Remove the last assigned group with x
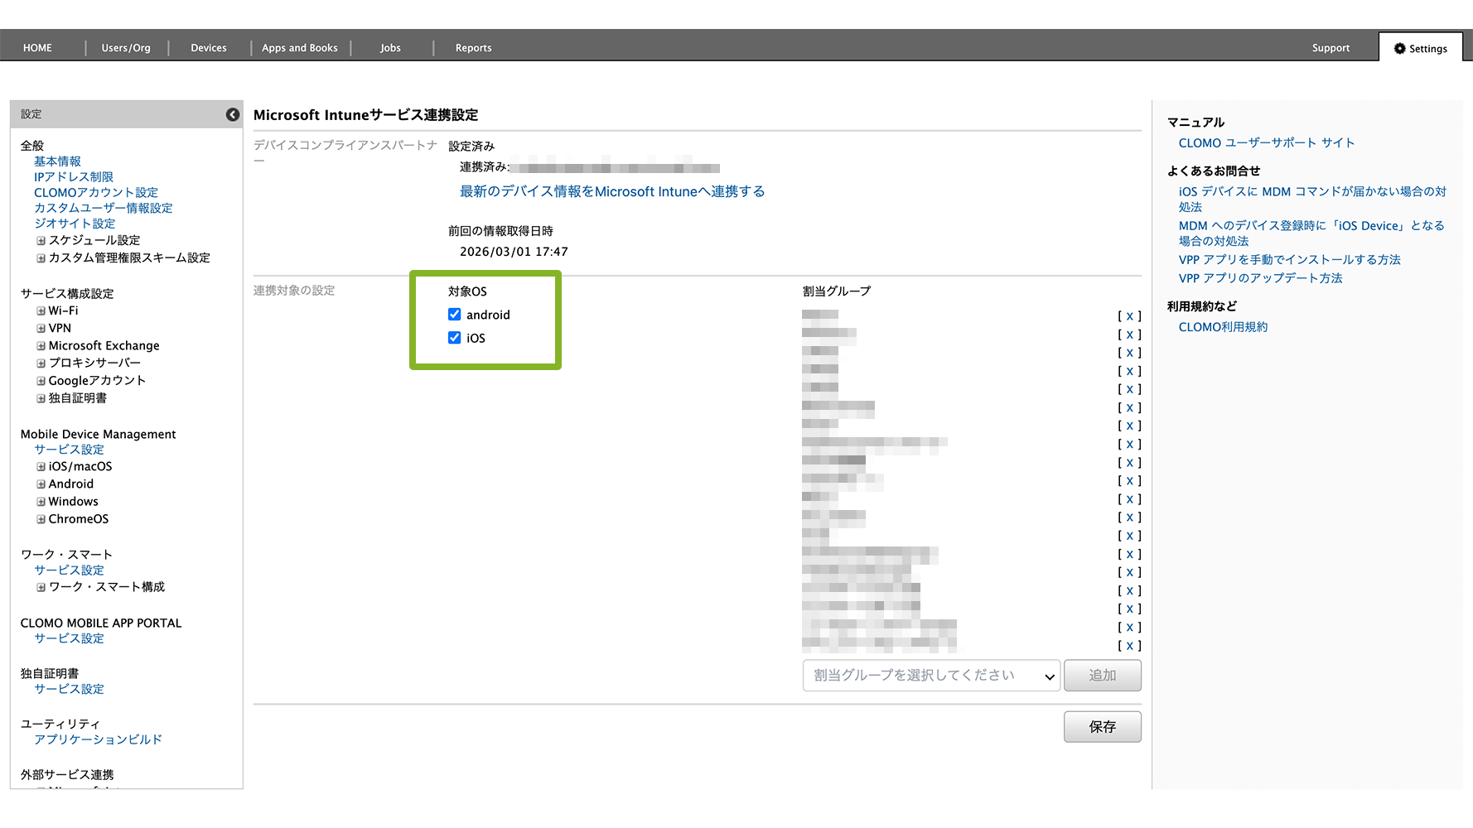The height and width of the screenshot is (828, 1473). (x=1129, y=646)
